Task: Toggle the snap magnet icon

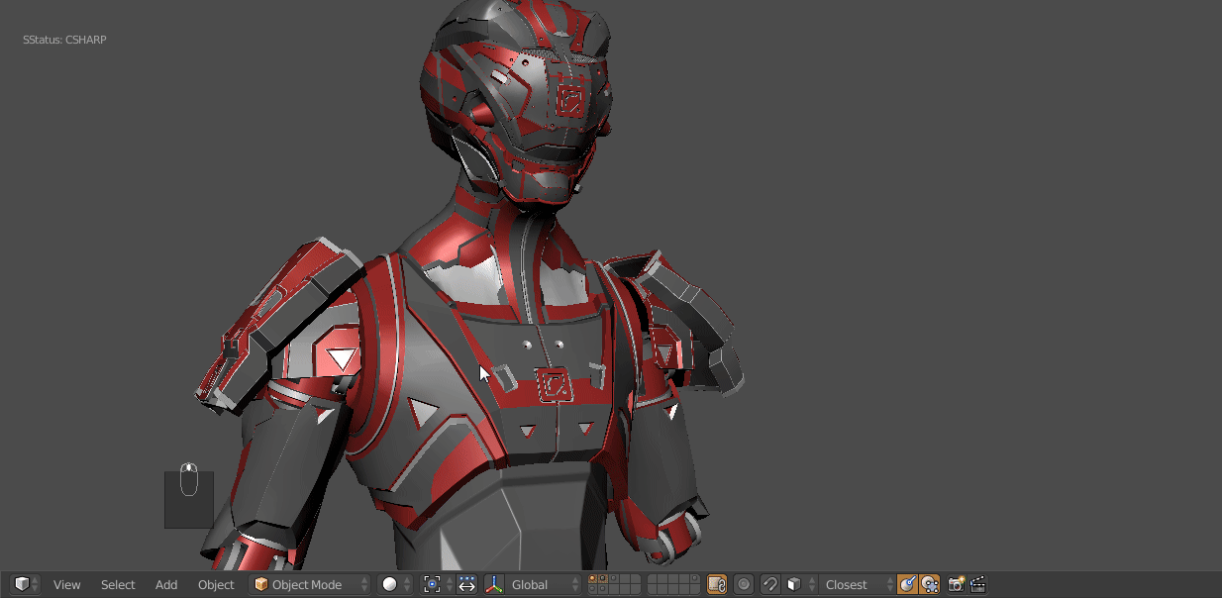Action: click(769, 584)
